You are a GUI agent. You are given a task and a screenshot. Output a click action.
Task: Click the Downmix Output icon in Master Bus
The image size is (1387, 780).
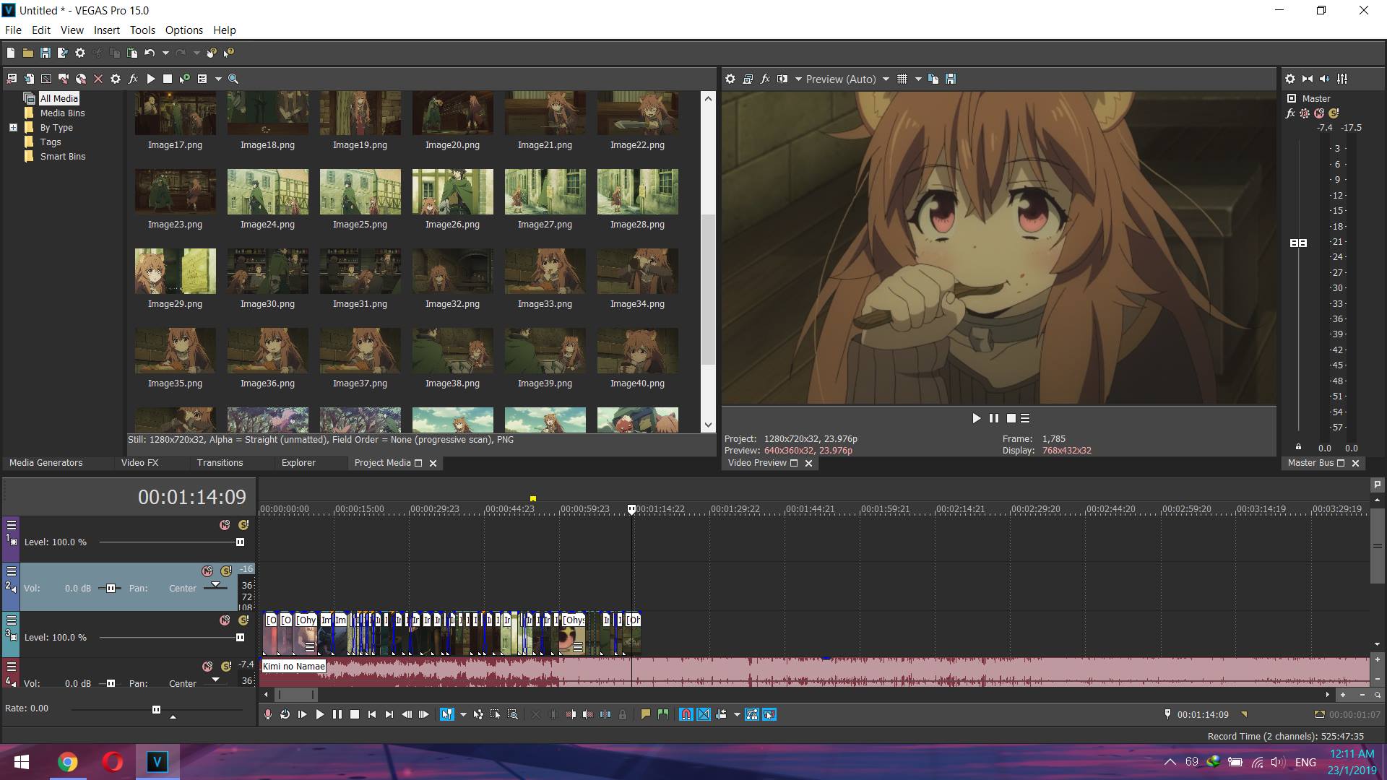pyautogui.click(x=1308, y=79)
